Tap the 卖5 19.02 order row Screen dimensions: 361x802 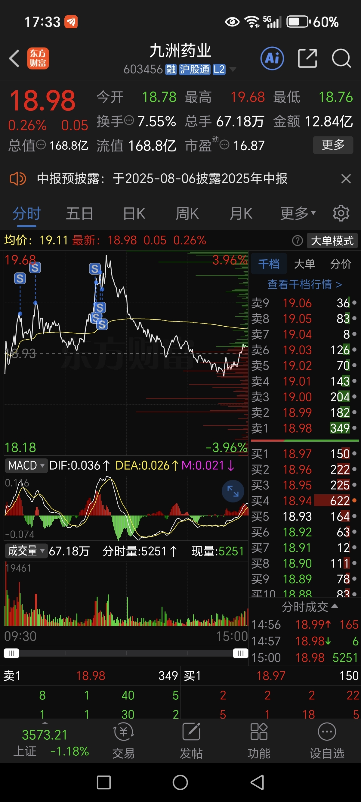tap(305, 365)
